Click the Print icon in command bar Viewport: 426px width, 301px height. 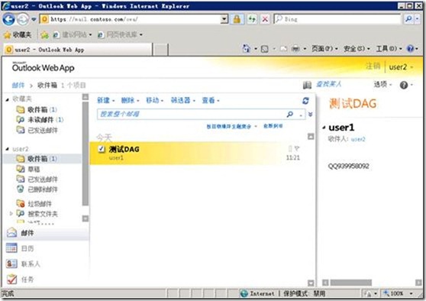point(295,49)
